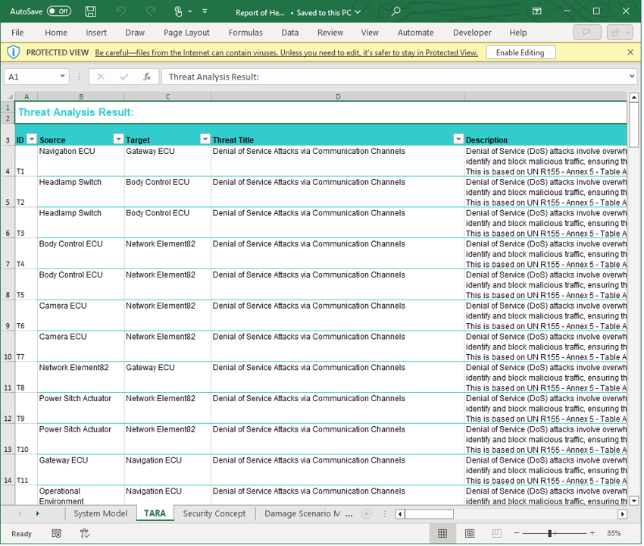
Task: Toggle the AutoSave switch
Action: 58,11
